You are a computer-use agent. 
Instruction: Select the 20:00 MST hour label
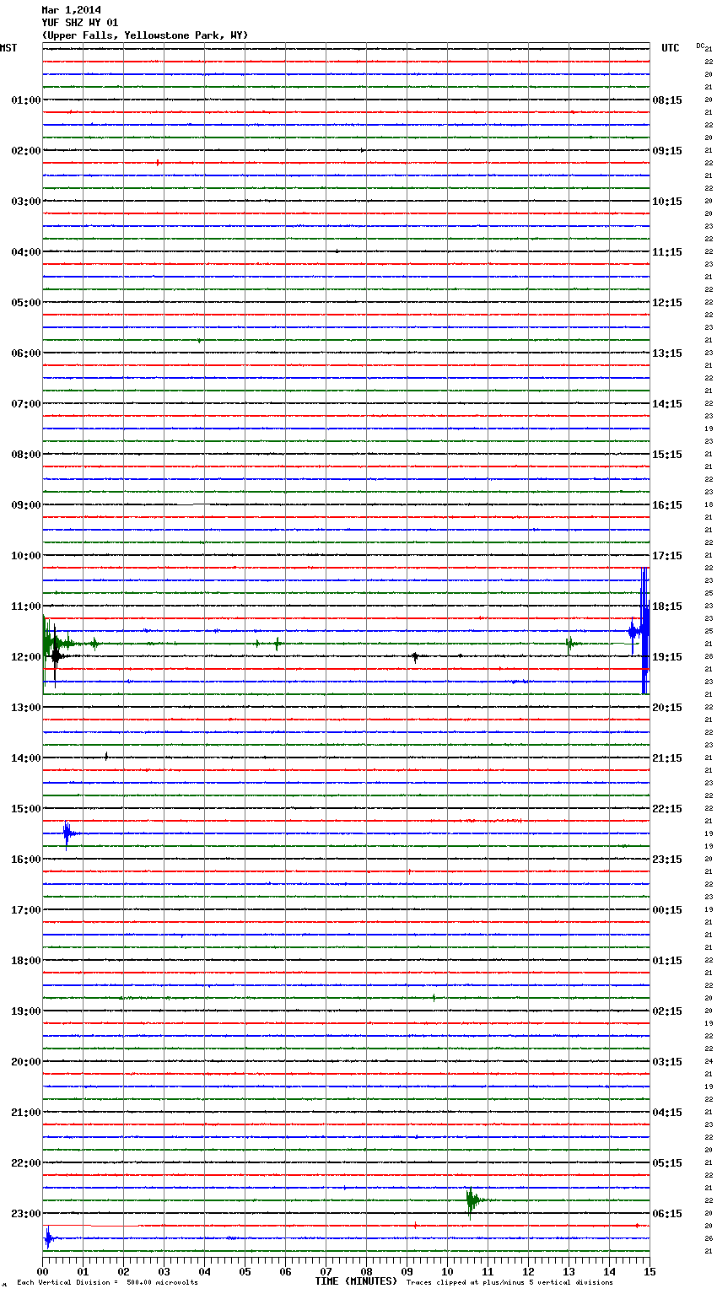coord(25,1062)
